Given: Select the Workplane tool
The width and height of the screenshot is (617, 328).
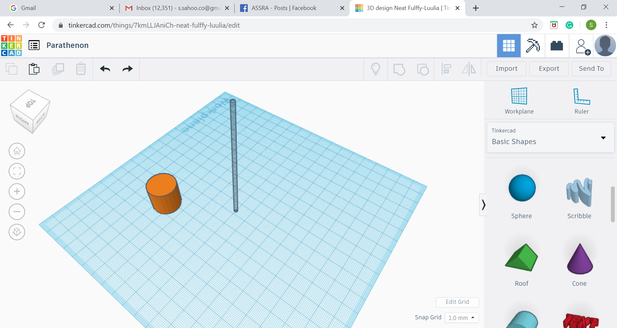Looking at the screenshot, I should point(519,101).
